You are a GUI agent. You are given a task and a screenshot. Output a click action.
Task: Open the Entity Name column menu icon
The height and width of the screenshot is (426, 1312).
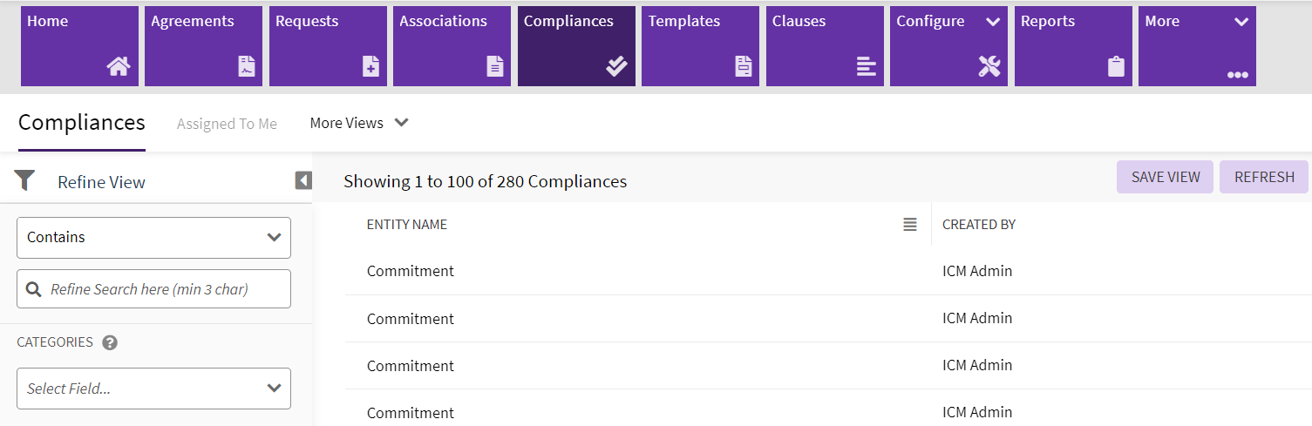(910, 225)
